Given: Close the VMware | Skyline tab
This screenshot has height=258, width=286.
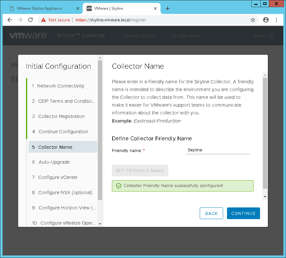Looking at the screenshot, I should click(155, 8).
